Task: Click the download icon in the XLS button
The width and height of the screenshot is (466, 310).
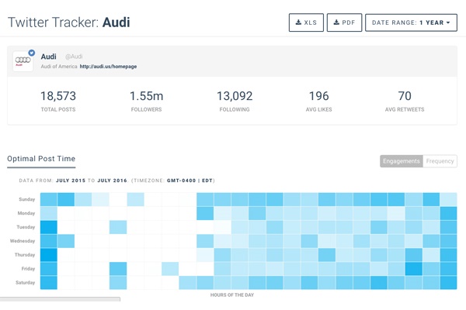Action: pos(298,22)
